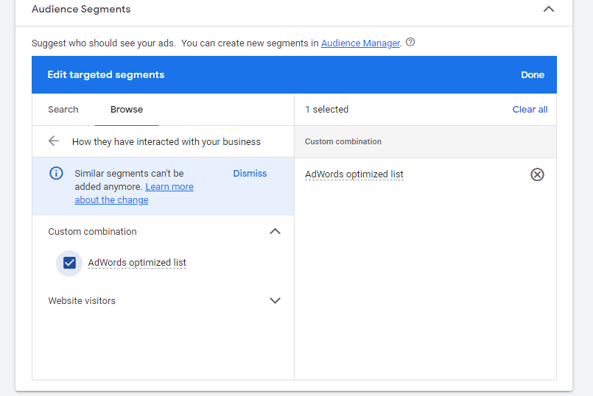Image resolution: width=593 pixels, height=396 pixels.
Task: Go back using the left arrow icon
Action: (54, 141)
